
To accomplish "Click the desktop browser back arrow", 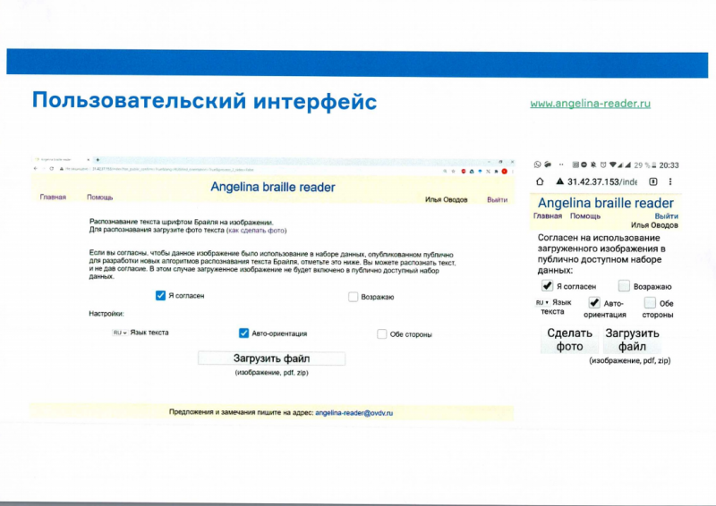I will tap(36, 168).
